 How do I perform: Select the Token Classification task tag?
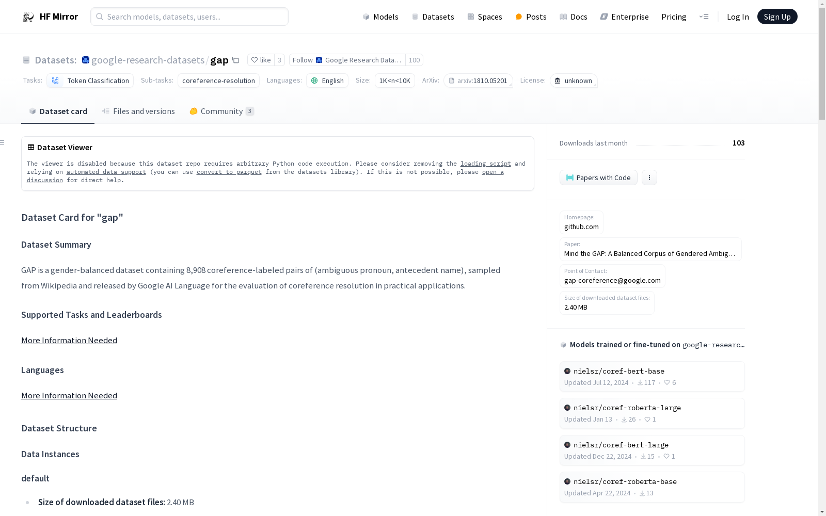[x=90, y=80]
